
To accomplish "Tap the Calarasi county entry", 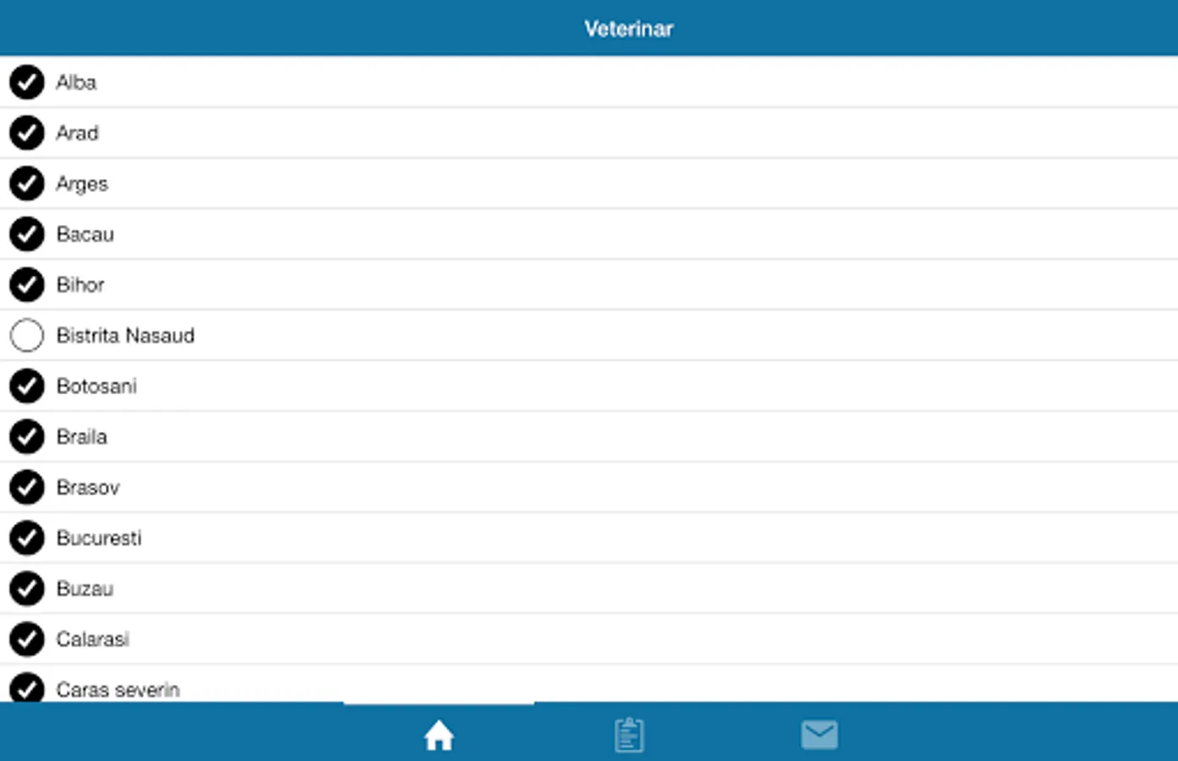I will pyautogui.click(x=589, y=639).
